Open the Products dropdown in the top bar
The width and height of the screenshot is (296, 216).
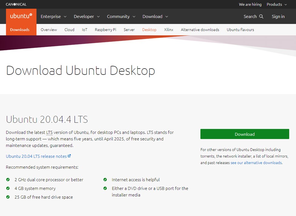click(277, 4)
